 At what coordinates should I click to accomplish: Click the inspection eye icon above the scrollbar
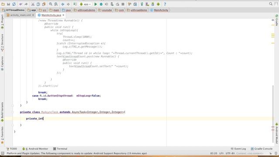pos(273,20)
